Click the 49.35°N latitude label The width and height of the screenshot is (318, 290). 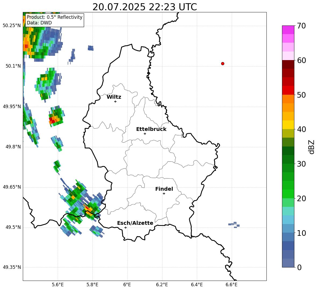(x=12, y=267)
